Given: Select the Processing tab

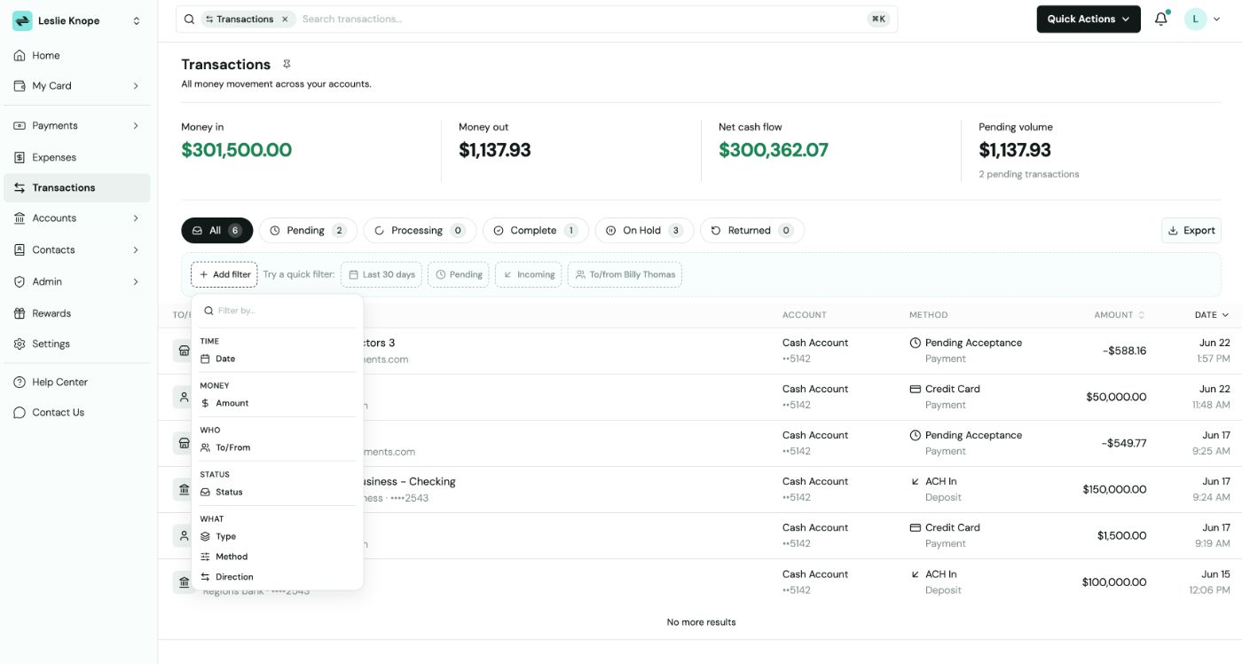Looking at the screenshot, I should 420,231.
